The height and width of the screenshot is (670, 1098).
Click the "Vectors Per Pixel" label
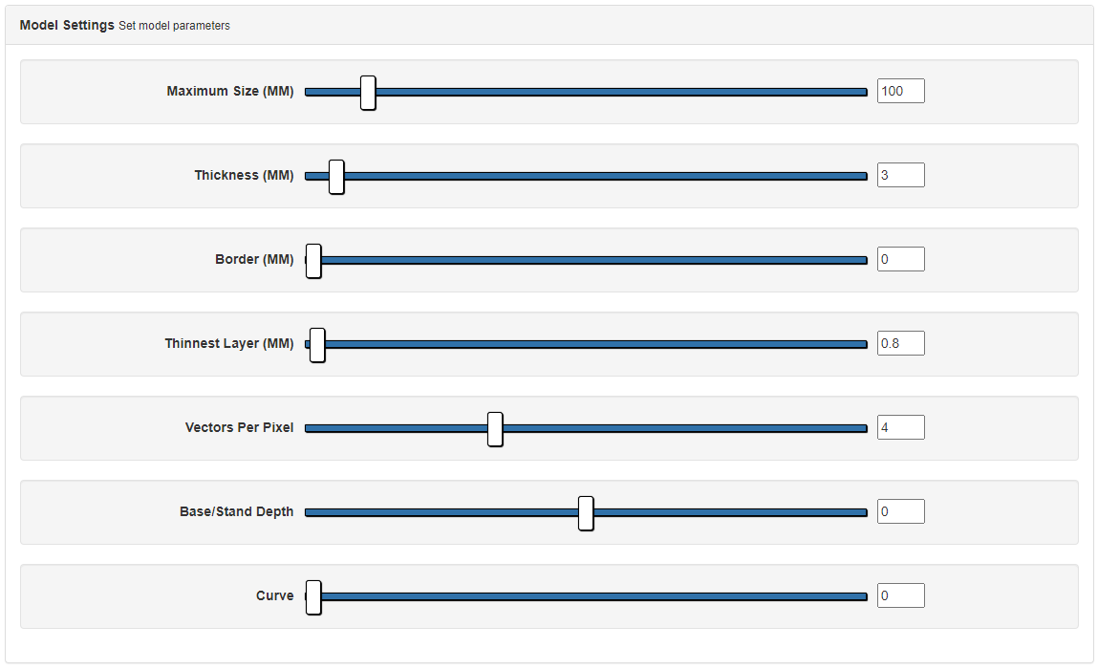[239, 428]
